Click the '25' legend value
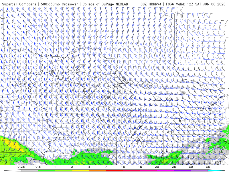 click(x=174, y=167)
